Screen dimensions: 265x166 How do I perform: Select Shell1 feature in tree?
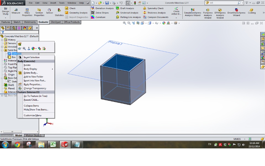pyautogui.click(x=9, y=85)
